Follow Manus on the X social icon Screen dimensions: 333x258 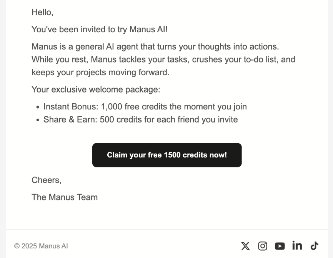[245, 246]
